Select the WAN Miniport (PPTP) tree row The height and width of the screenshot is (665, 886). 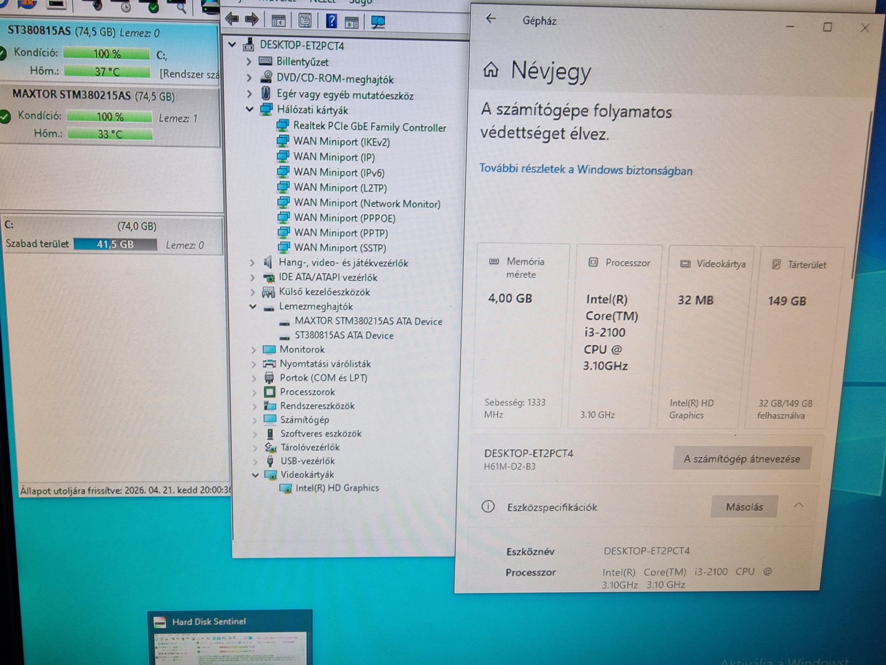pyautogui.click(x=341, y=233)
